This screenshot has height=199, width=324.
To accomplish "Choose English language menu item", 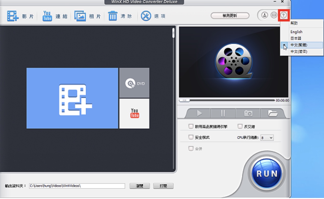I will pos(296,32).
